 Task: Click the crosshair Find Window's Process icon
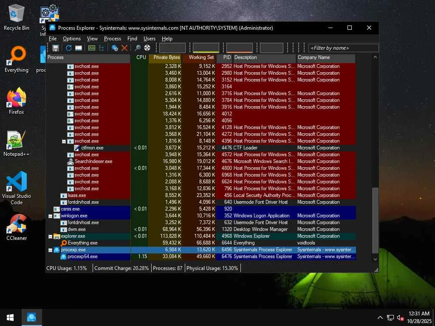(147, 48)
